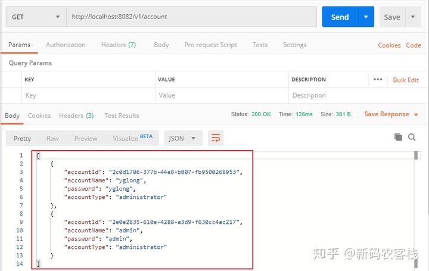Open the response Headers (3) tab

tap(76, 116)
